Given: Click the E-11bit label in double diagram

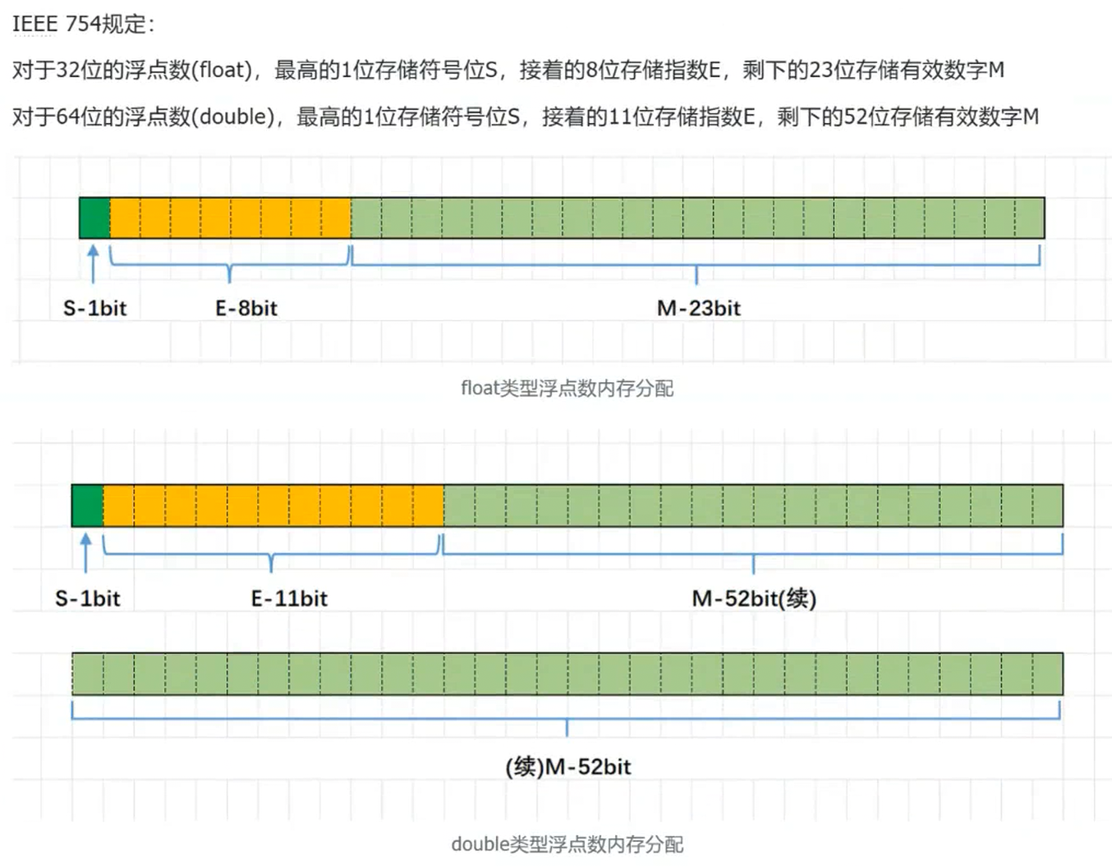Looking at the screenshot, I should point(290,599).
